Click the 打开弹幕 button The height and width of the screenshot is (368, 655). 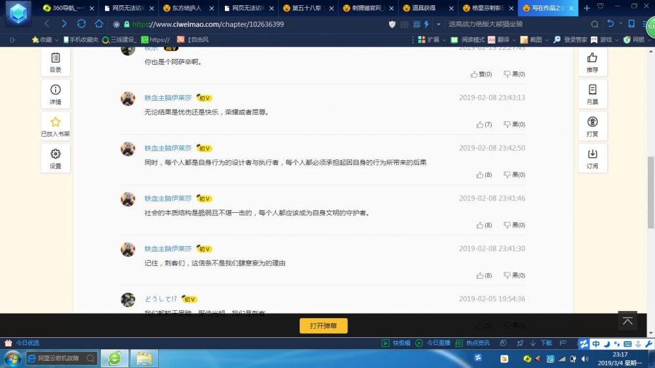pos(323,326)
